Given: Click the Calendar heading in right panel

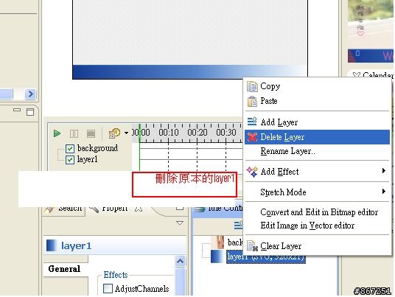Looking at the screenshot, I should point(377,75).
